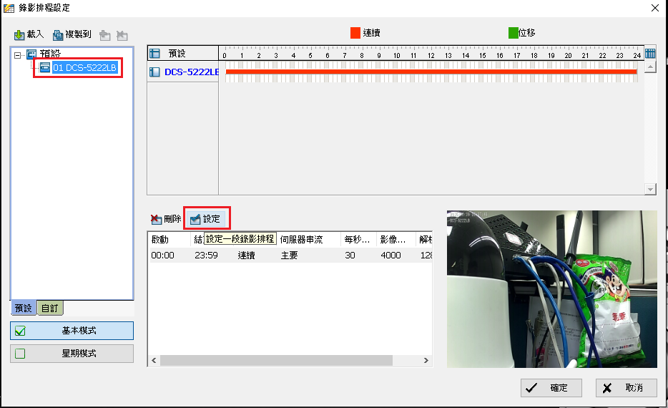Click the 載入 (load) toolbar icon
The height and width of the screenshot is (408, 668).
click(x=19, y=34)
